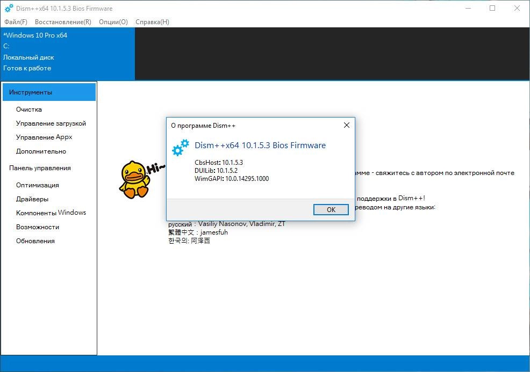This screenshot has width=530, height=372.
Task: Maximize the Dism++ main window
Action: tap(492, 8)
